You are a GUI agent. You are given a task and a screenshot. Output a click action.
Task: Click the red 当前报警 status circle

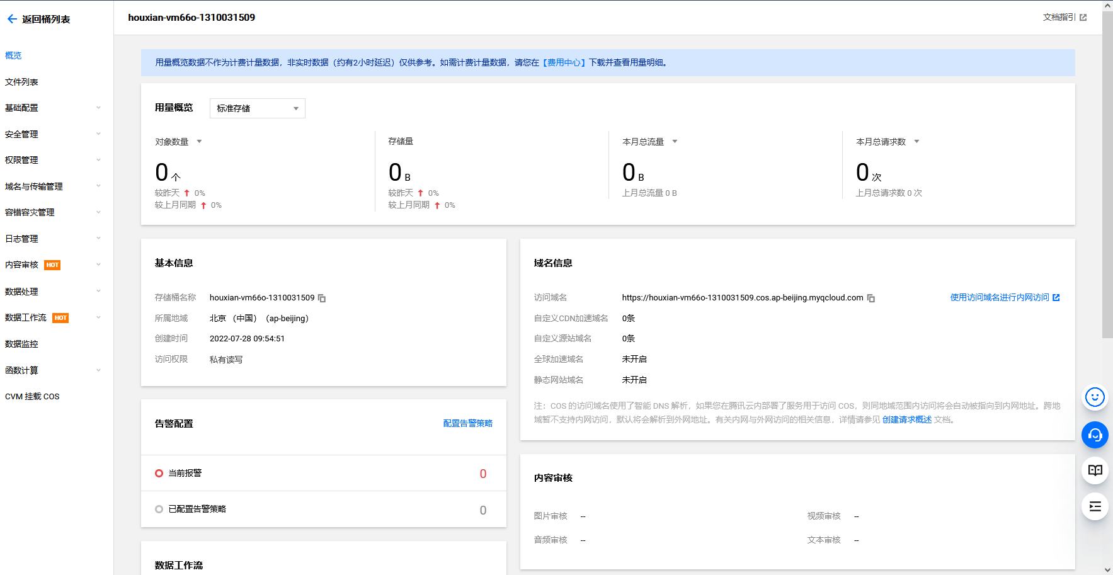click(x=159, y=474)
